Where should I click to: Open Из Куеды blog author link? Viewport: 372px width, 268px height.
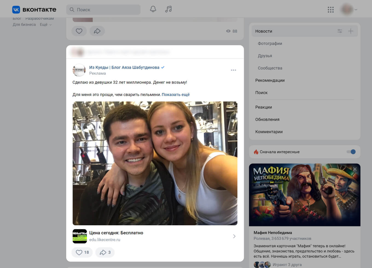(x=124, y=68)
